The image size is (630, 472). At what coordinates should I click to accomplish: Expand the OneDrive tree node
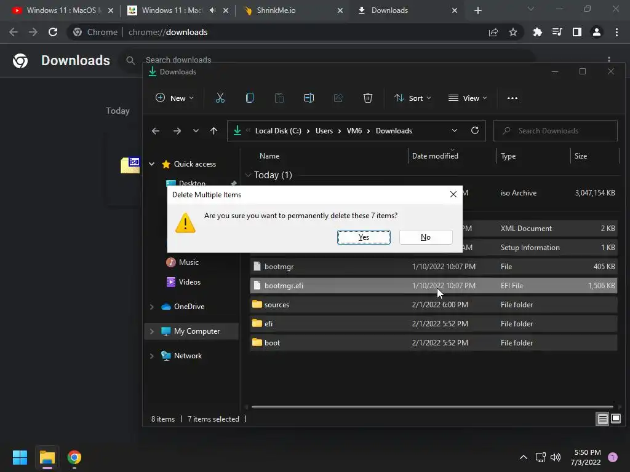click(x=152, y=307)
